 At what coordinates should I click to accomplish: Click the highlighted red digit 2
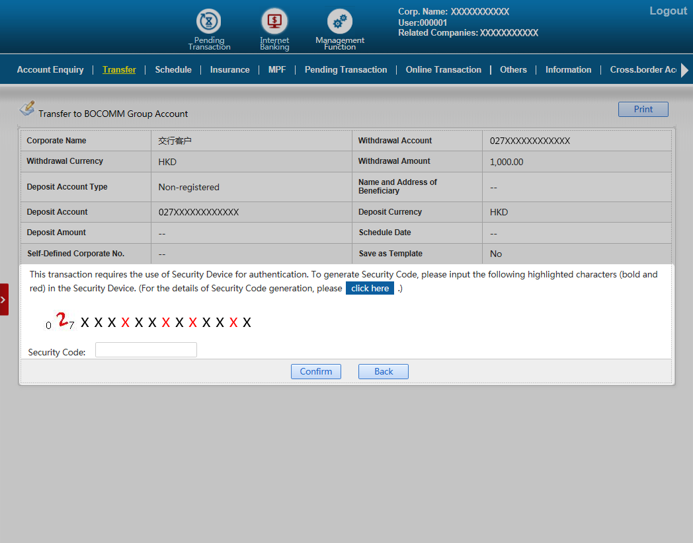[x=62, y=320]
